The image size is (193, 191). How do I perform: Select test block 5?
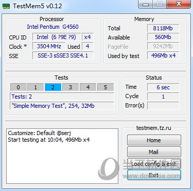pyautogui.click(x=106, y=87)
